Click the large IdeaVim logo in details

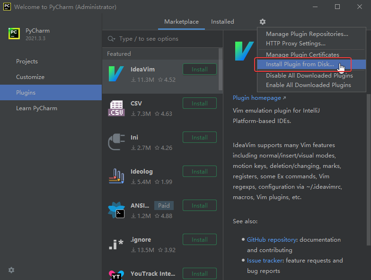[x=244, y=51]
